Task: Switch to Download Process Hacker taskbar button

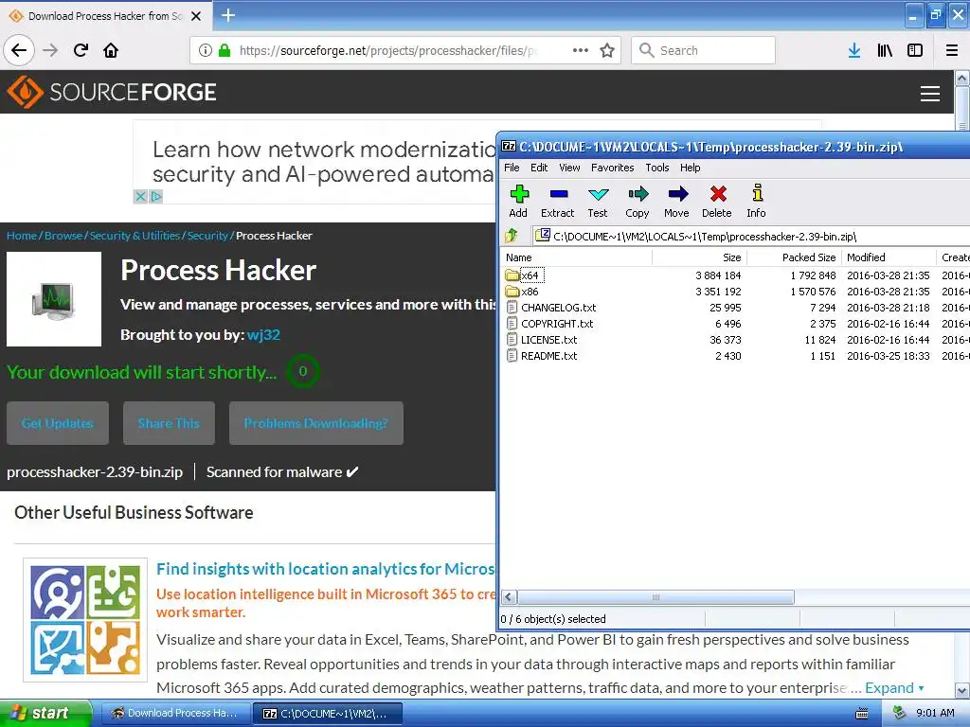Action: (x=175, y=713)
